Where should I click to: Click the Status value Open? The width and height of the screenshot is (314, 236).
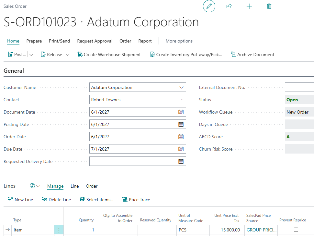point(292,100)
